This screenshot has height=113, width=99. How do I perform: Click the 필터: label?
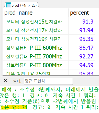point(17,81)
